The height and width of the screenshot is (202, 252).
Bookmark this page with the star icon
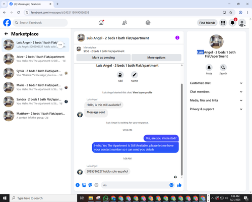coord(231,12)
